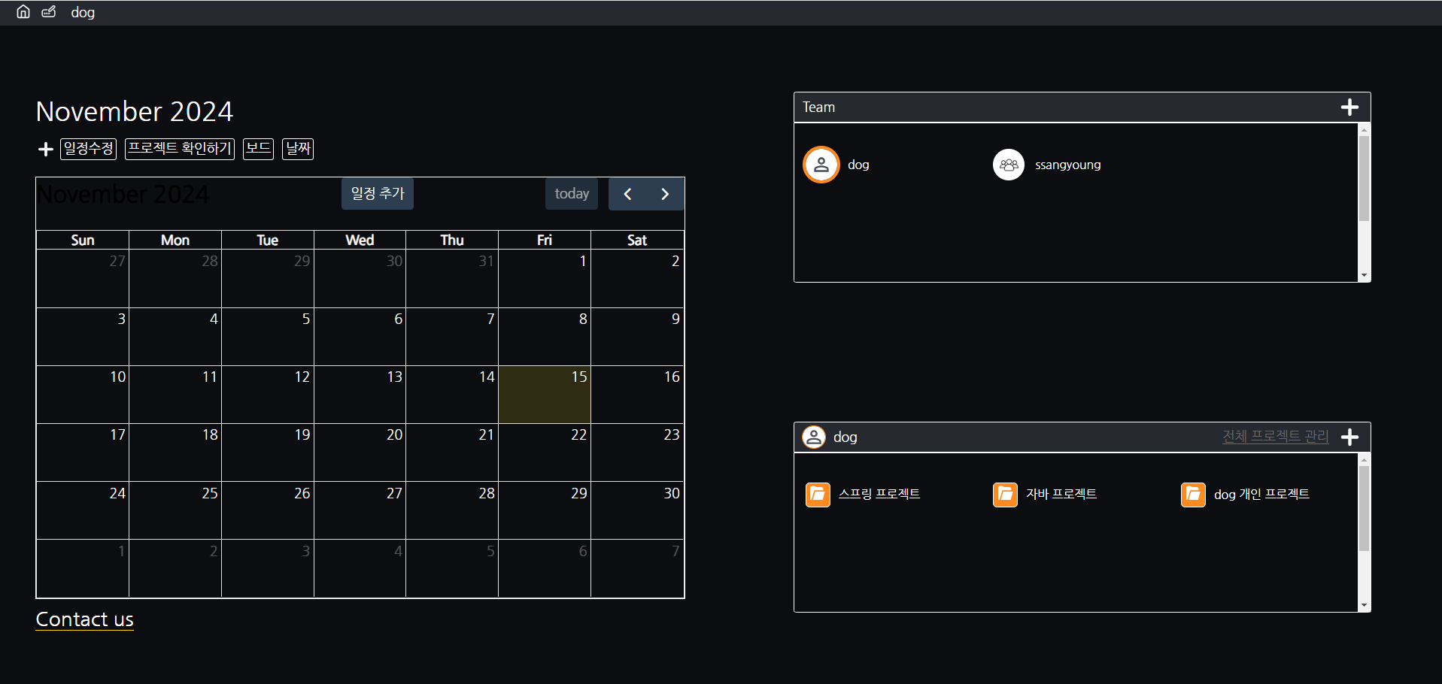Select November 15 highlighted calendar cell
This screenshot has height=684, width=1442.
(545, 395)
